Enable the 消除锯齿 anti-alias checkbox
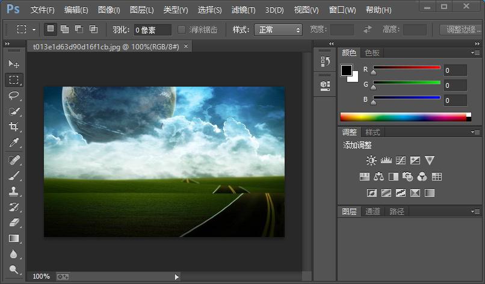 [x=182, y=29]
